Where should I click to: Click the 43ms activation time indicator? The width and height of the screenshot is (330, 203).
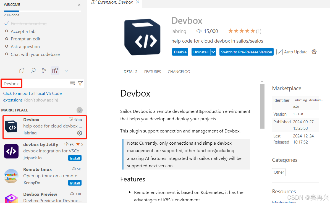tap(76, 119)
